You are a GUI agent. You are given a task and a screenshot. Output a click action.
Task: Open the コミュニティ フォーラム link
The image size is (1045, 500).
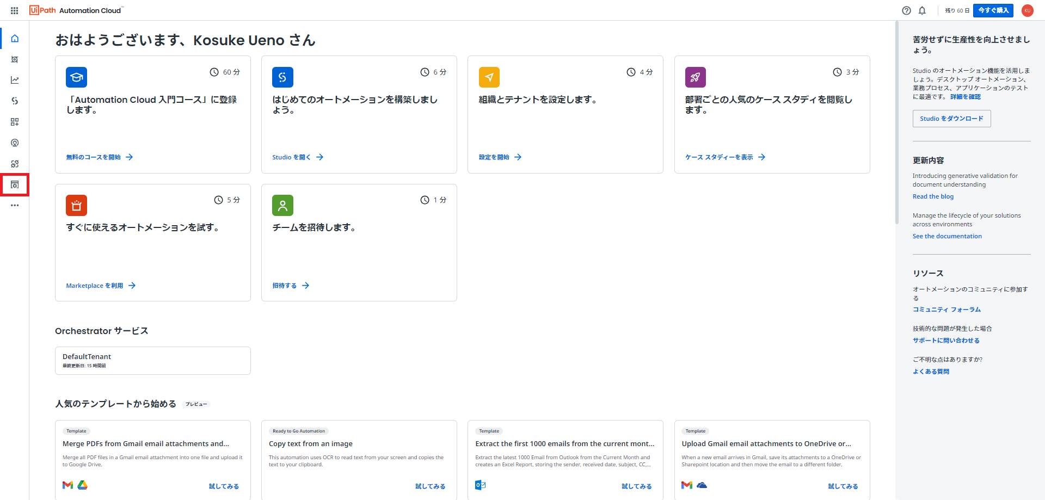[x=946, y=310]
